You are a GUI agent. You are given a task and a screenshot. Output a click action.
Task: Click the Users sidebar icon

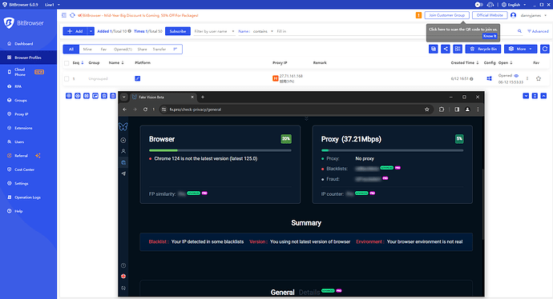(x=9, y=142)
